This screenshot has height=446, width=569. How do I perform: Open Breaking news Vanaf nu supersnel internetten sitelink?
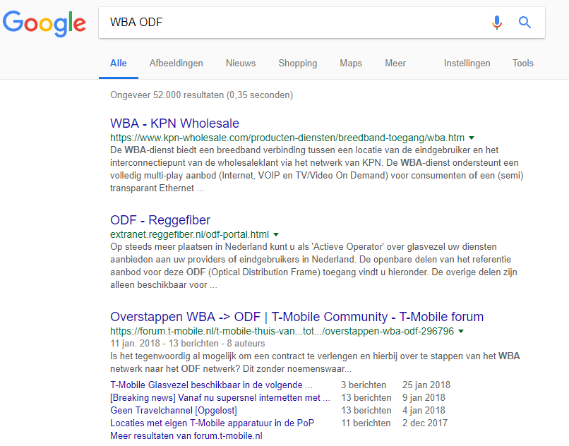tap(220, 398)
